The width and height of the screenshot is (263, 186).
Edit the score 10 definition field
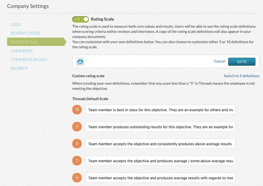click(x=160, y=110)
